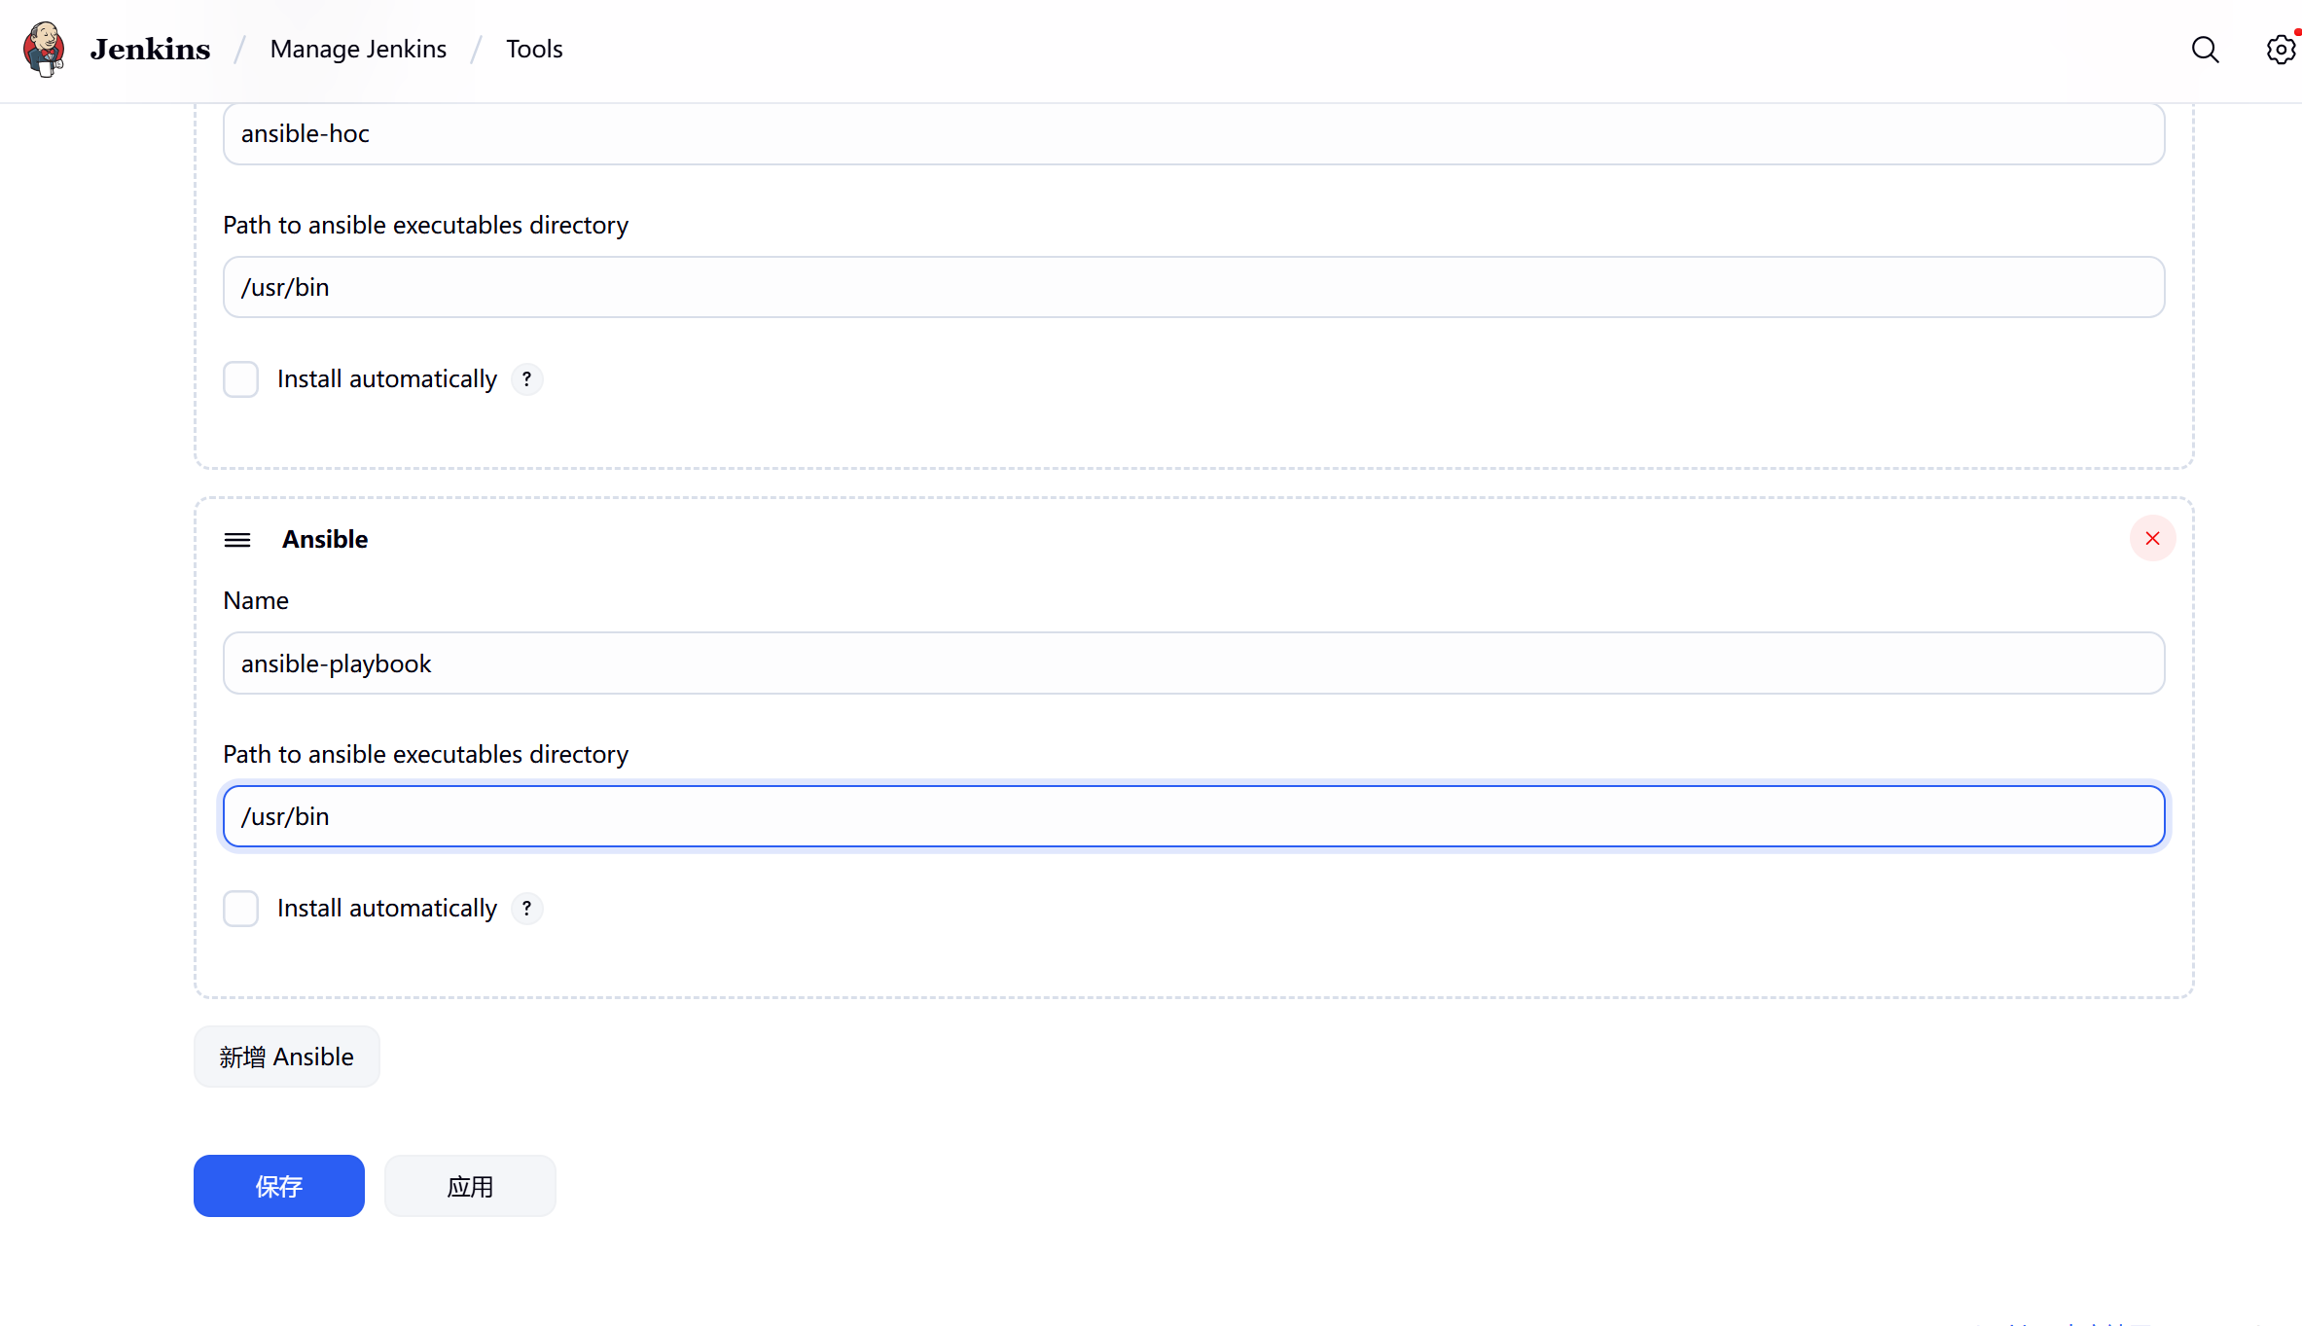Click the focused /usr/bin path field

click(x=1193, y=817)
